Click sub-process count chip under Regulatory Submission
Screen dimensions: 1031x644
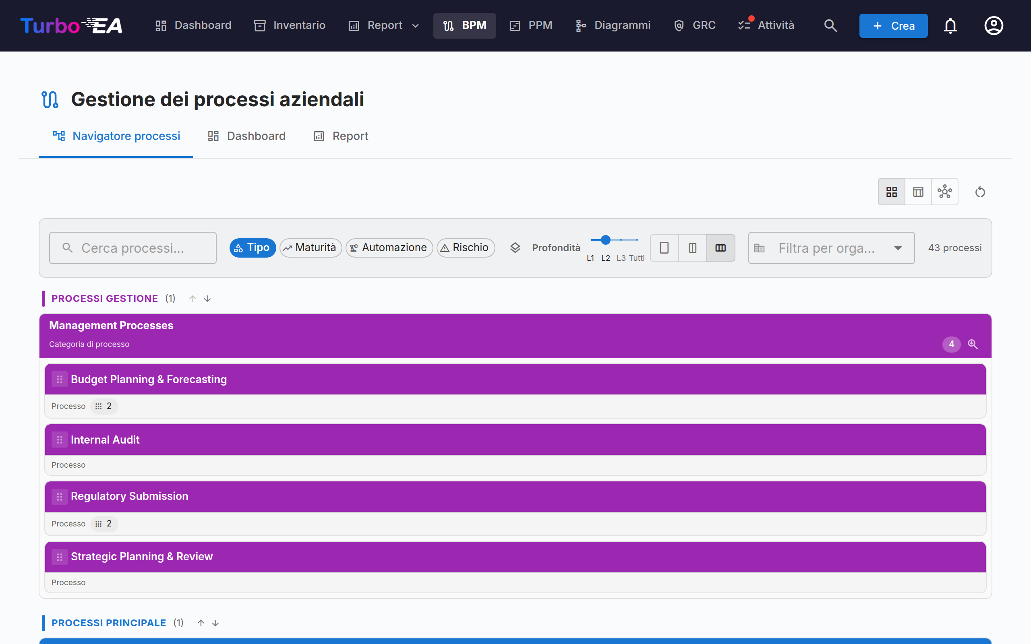pos(104,524)
